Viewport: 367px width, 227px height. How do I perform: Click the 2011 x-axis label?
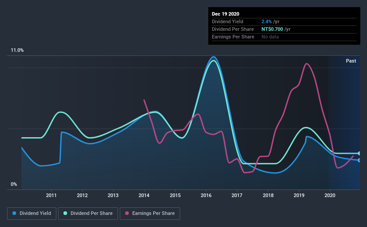(51, 195)
